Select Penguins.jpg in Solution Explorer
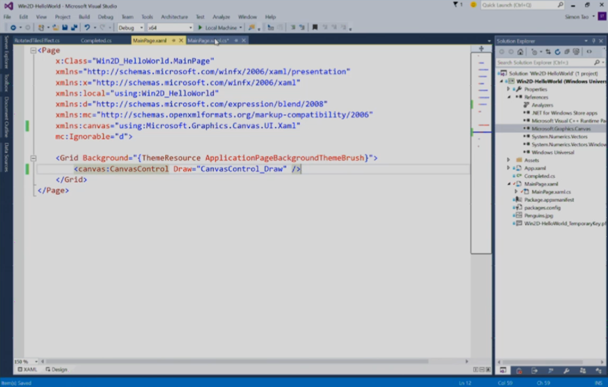Viewport: 608px width, 387px height. [539, 215]
